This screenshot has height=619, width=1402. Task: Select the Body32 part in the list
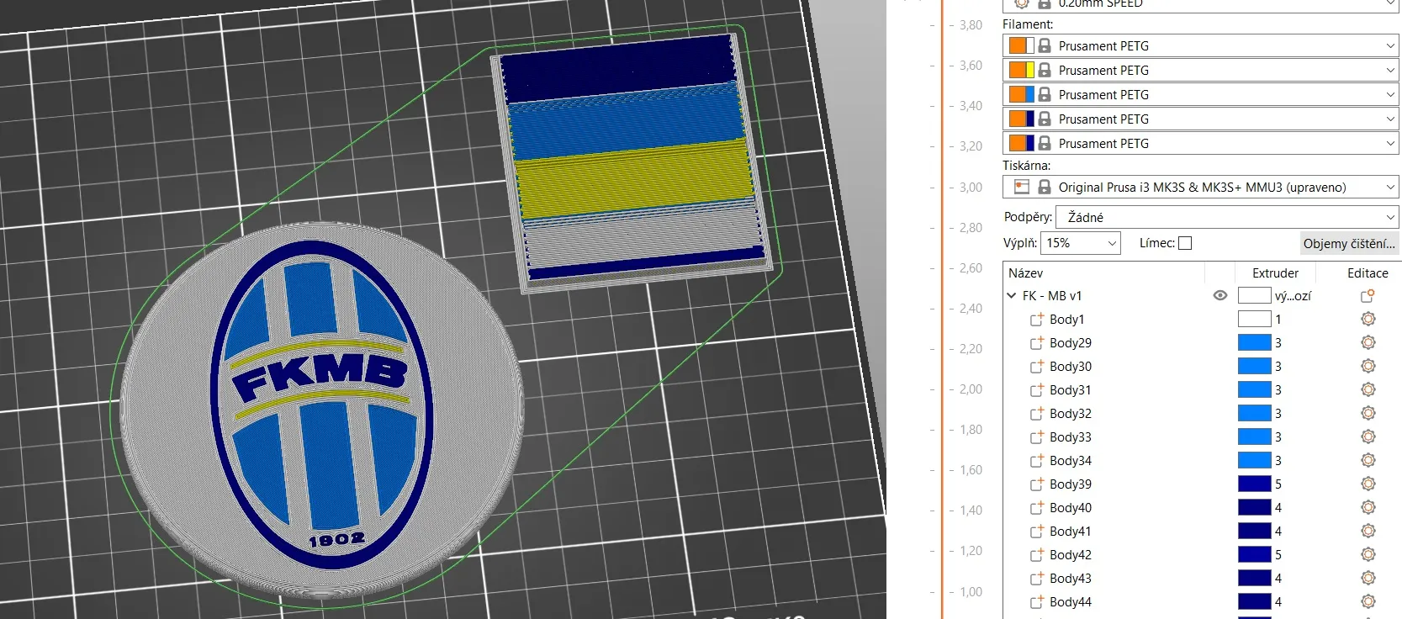click(1070, 414)
